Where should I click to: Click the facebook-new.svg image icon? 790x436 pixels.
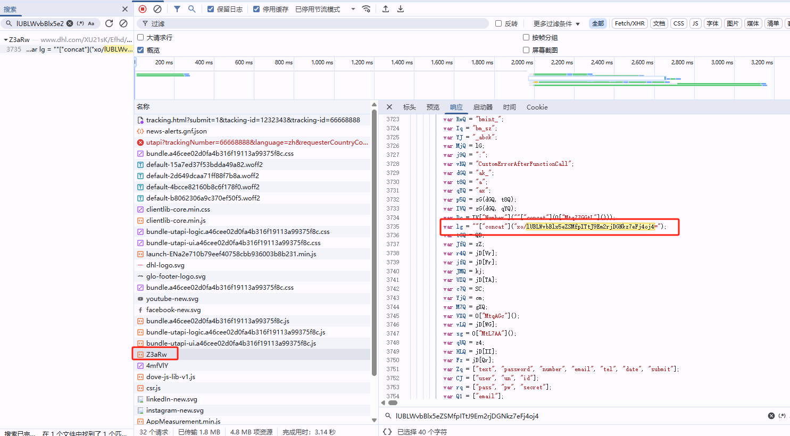click(x=140, y=310)
